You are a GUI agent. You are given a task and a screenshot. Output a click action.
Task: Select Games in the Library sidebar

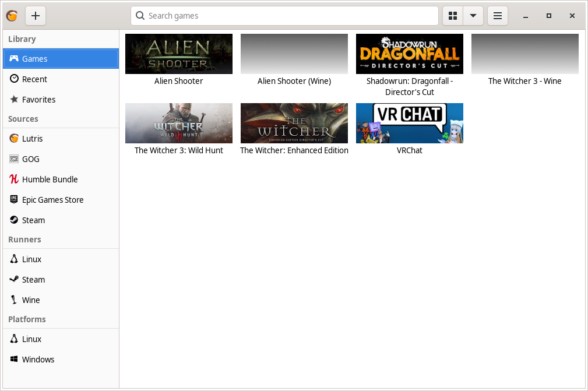(61, 59)
